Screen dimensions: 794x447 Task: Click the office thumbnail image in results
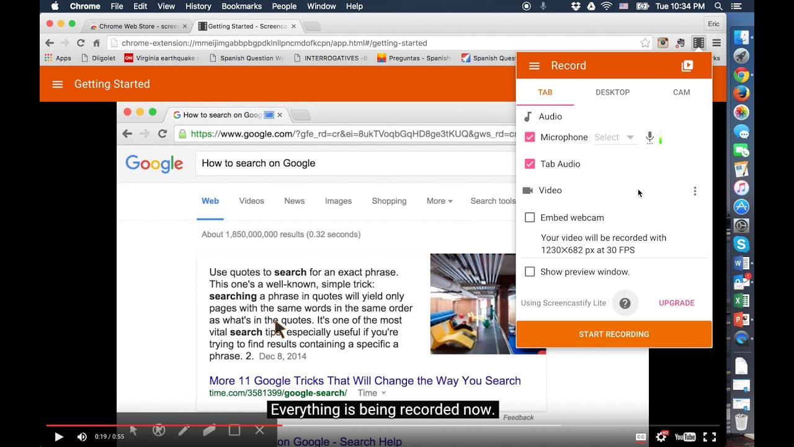click(x=474, y=304)
